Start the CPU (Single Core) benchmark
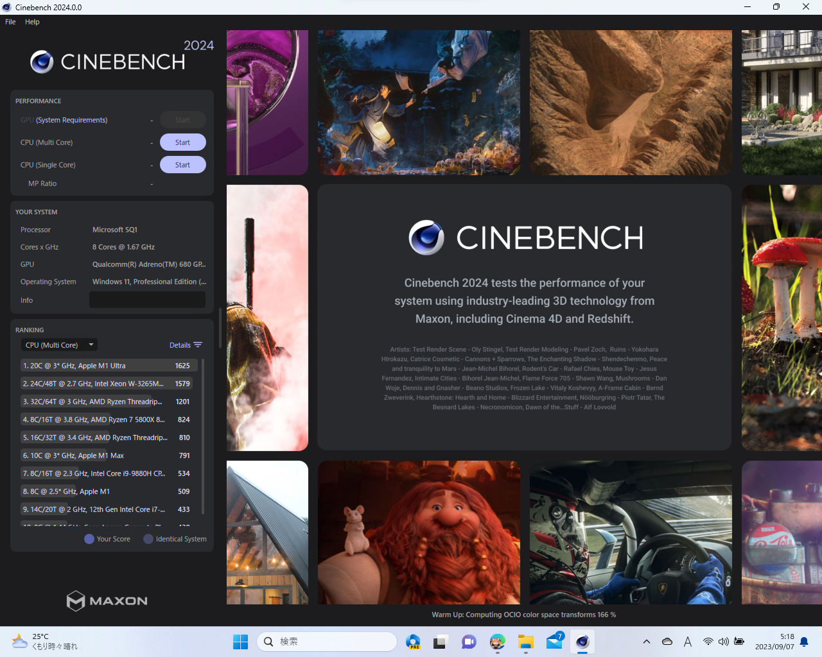The width and height of the screenshot is (822, 657). pos(182,165)
